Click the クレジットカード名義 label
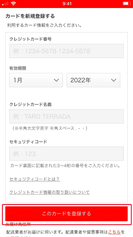 tap(31, 104)
